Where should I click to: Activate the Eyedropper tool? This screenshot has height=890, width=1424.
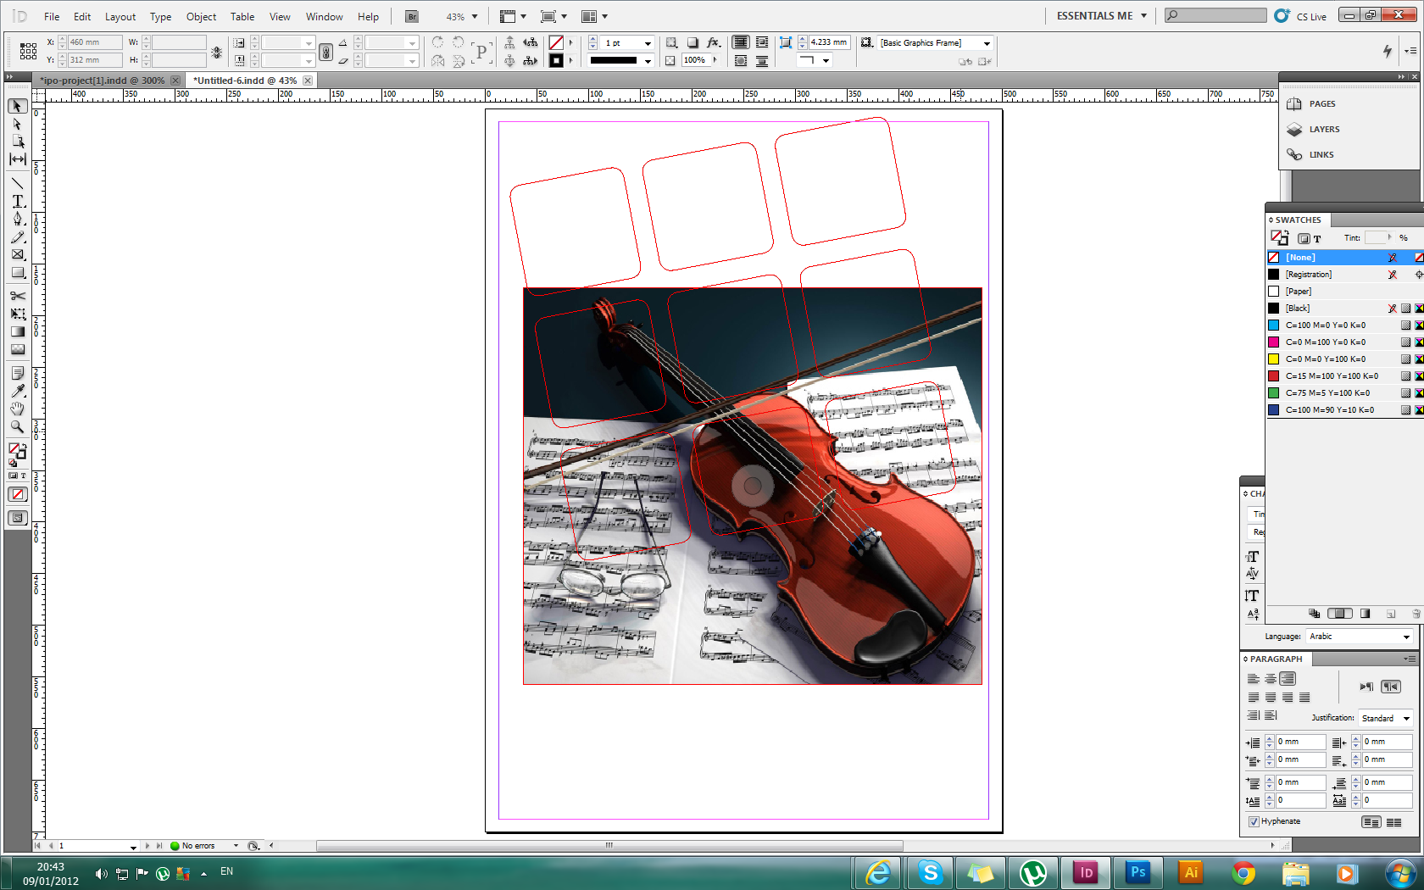pyautogui.click(x=17, y=391)
